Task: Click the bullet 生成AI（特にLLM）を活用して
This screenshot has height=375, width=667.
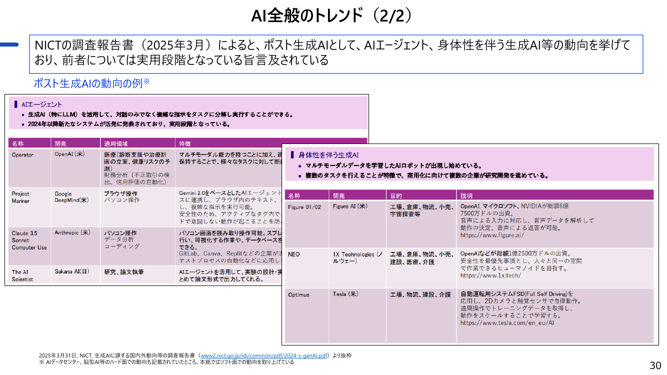Action: tap(160, 114)
